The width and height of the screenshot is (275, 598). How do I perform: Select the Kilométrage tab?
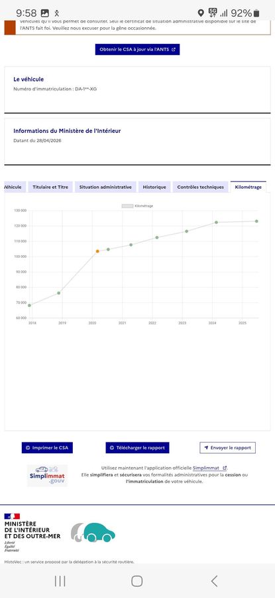(x=248, y=187)
